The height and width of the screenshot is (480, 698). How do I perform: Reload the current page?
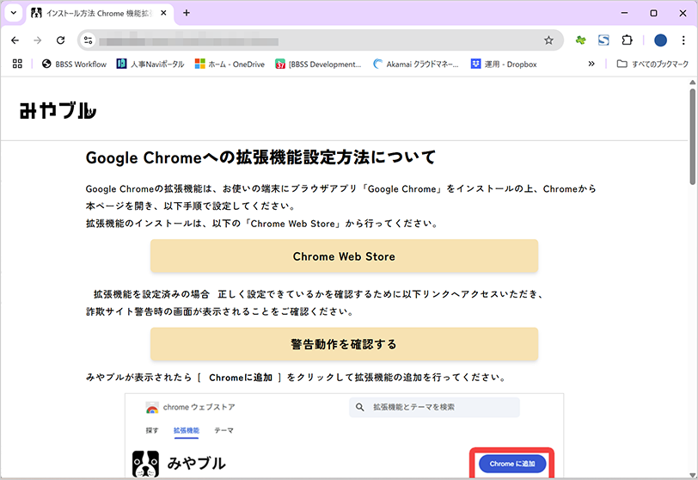point(60,40)
